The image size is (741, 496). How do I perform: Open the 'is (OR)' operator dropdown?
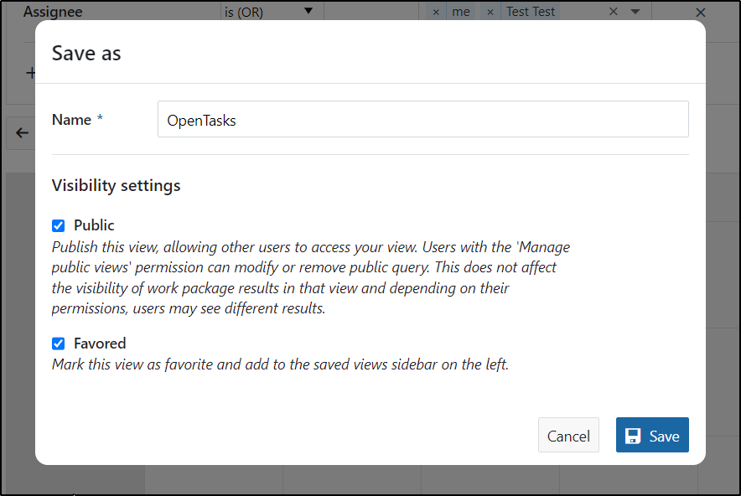pyautogui.click(x=272, y=12)
